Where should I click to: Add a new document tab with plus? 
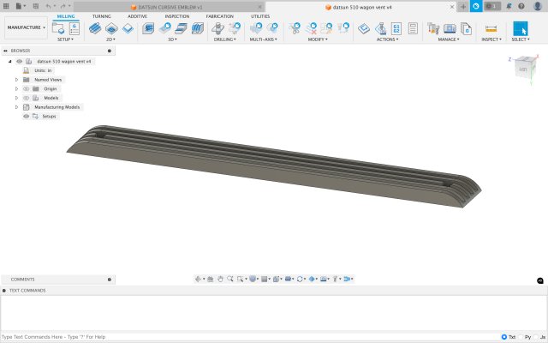(x=463, y=6)
